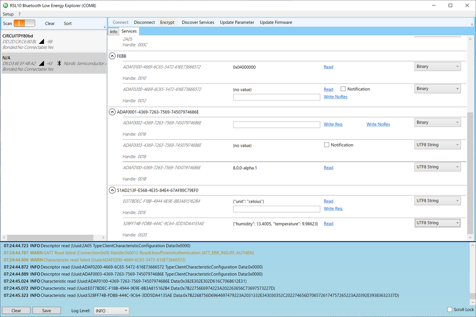This screenshot has height=317, width=476.
Task: Open the Setup menu
Action: pyautogui.click(x=8, y=14)
